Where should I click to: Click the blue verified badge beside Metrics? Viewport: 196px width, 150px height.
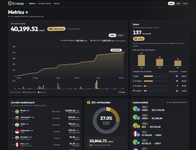pos(27,12)
